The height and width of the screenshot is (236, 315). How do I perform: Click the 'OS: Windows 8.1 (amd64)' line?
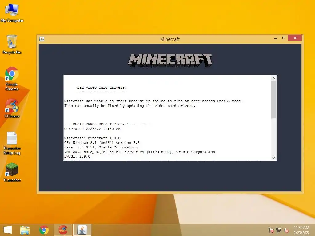(x=102, y=143)
